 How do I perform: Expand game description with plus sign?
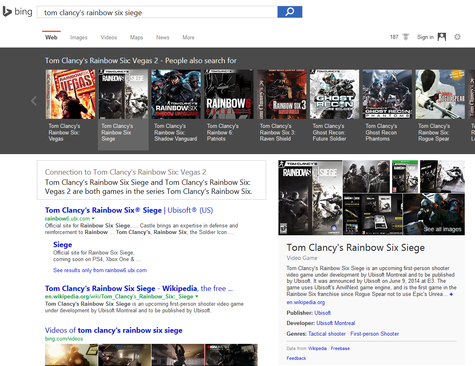click(x=451, y=294)
